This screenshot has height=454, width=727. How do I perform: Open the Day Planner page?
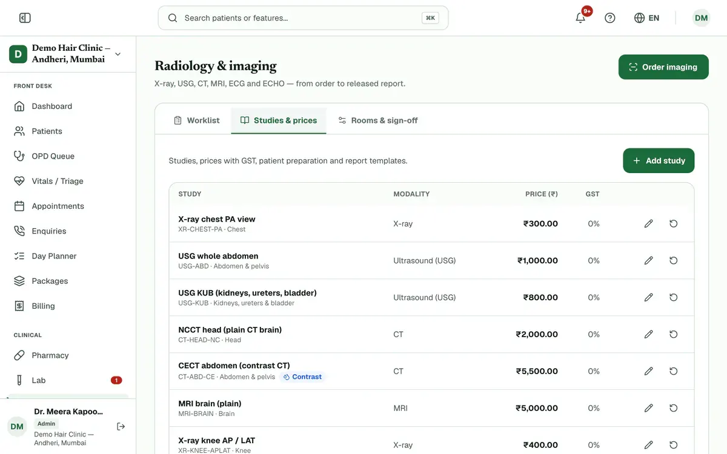(68, 256)
